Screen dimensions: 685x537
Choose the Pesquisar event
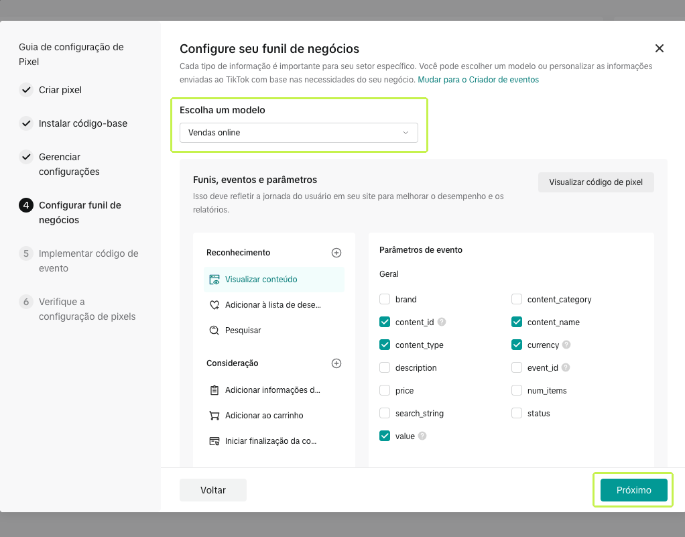coord(274,331)
